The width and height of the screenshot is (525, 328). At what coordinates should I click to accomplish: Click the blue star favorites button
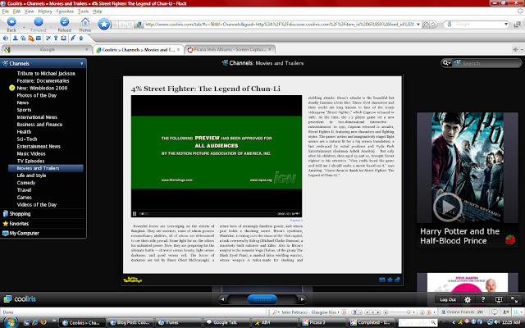coord(104,24)
